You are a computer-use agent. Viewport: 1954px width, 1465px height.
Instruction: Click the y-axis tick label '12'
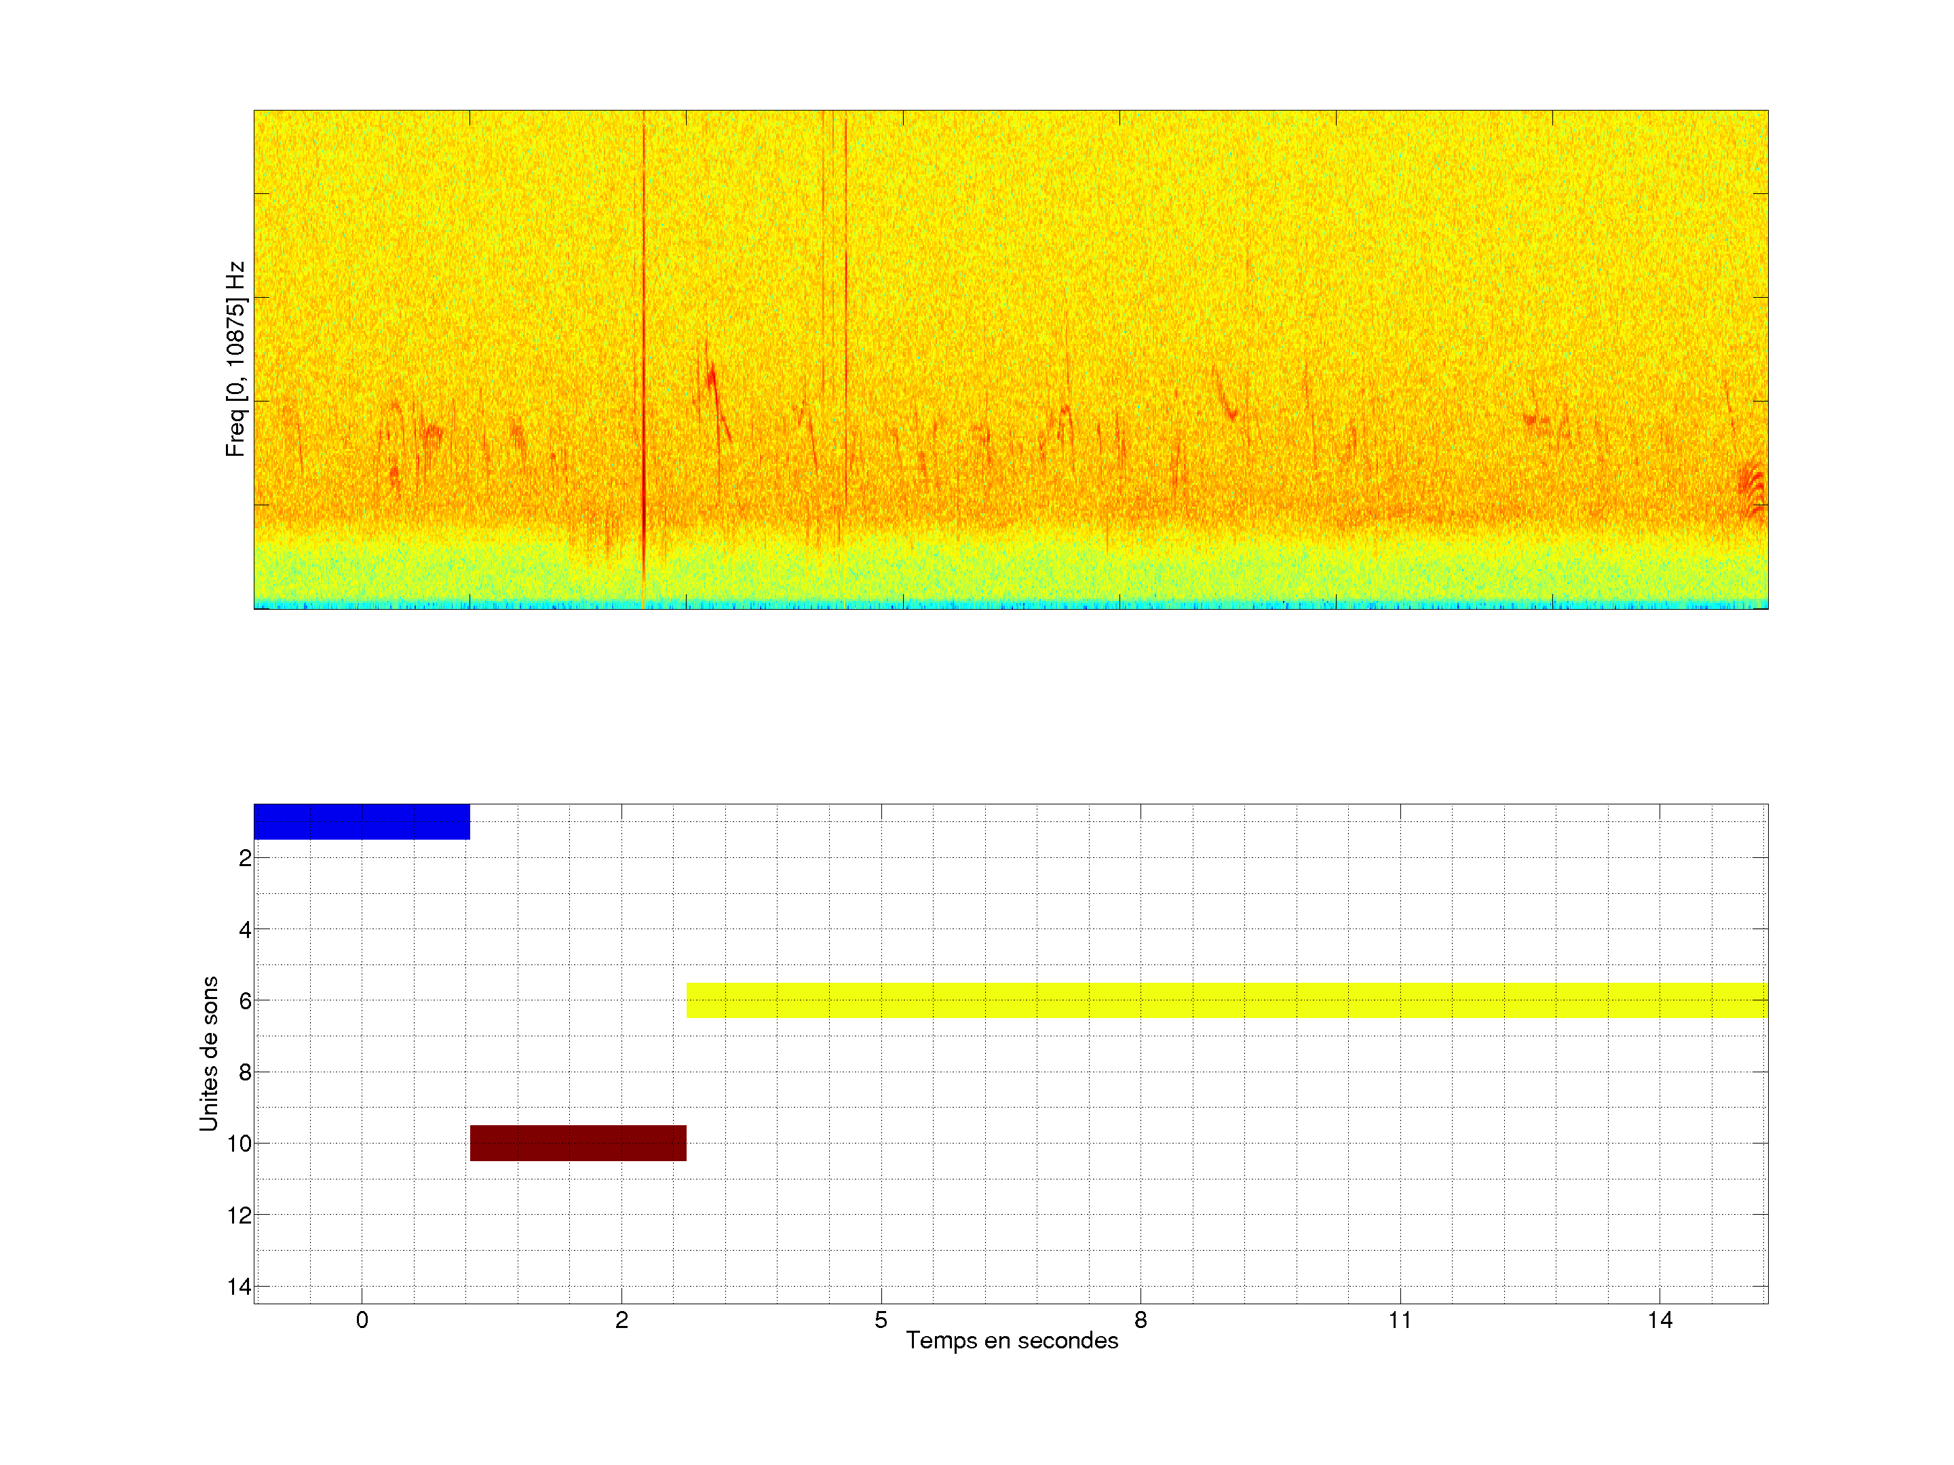[x=240, y=1215]
